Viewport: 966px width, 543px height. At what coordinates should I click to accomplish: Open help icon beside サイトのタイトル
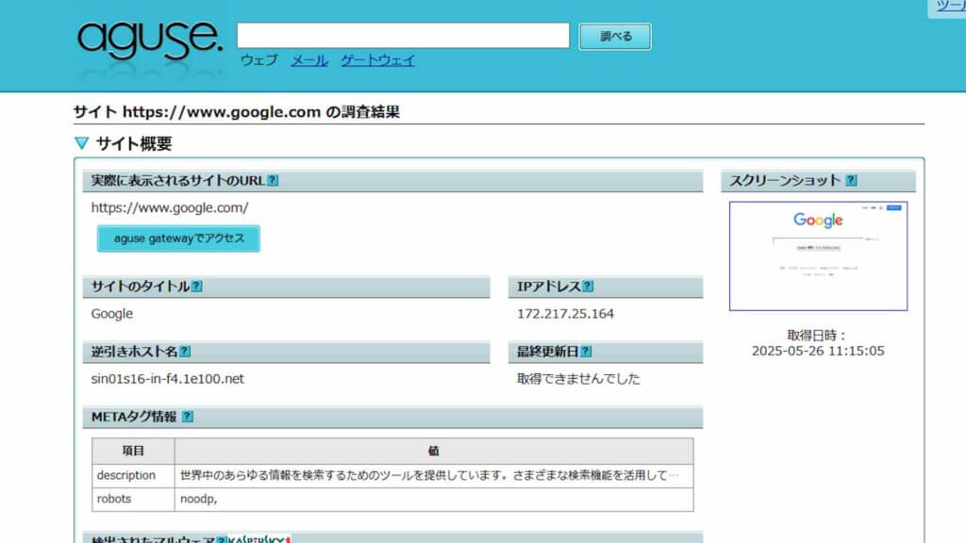tap(196, 287)
